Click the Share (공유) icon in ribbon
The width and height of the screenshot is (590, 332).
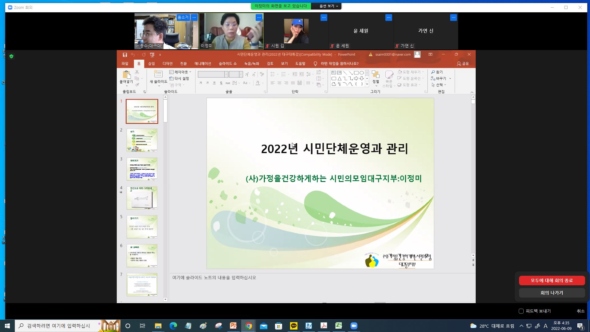pos(459,64)
